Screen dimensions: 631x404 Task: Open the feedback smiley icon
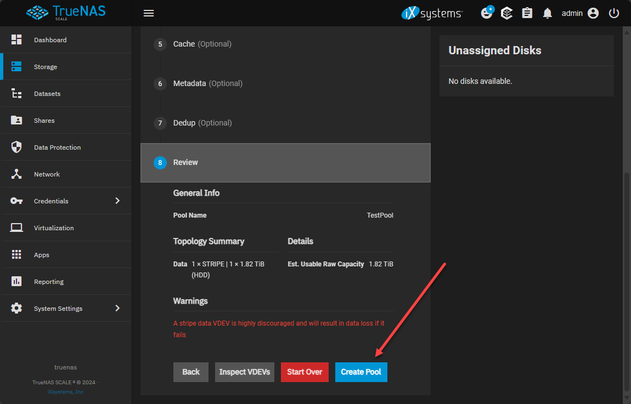point(486,13)
